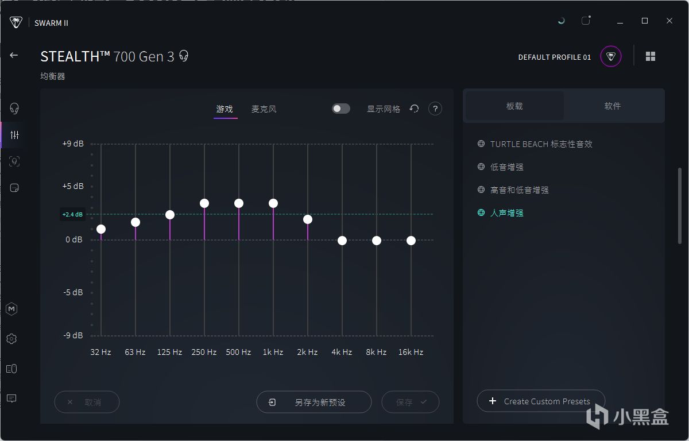The width and height of the screenshot is (689, 441).
Task: Select preset TURTLE BEACH 标志性音效
Action: 541,144
